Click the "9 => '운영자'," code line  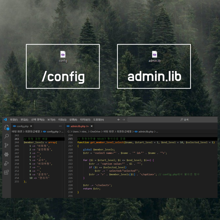[39, 174]
